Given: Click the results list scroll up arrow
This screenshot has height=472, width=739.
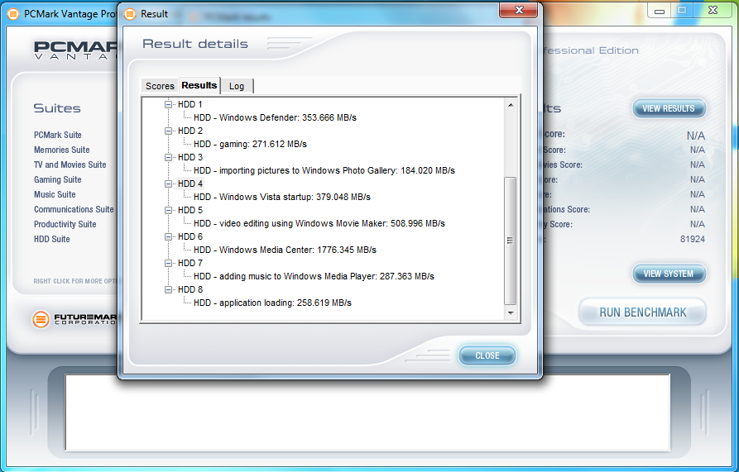Looking at the screenshot, I should (511, 105).
